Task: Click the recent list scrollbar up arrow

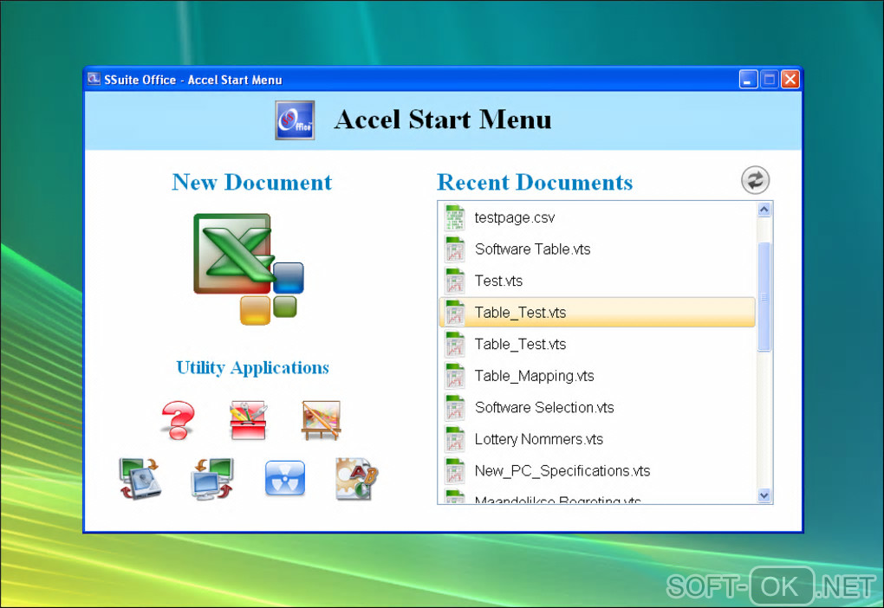Action: [764, 210]
